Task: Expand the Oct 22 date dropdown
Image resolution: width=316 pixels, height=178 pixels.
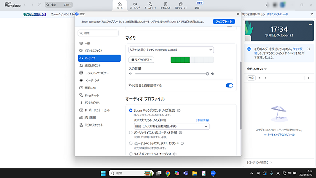Action: point(257,69)
